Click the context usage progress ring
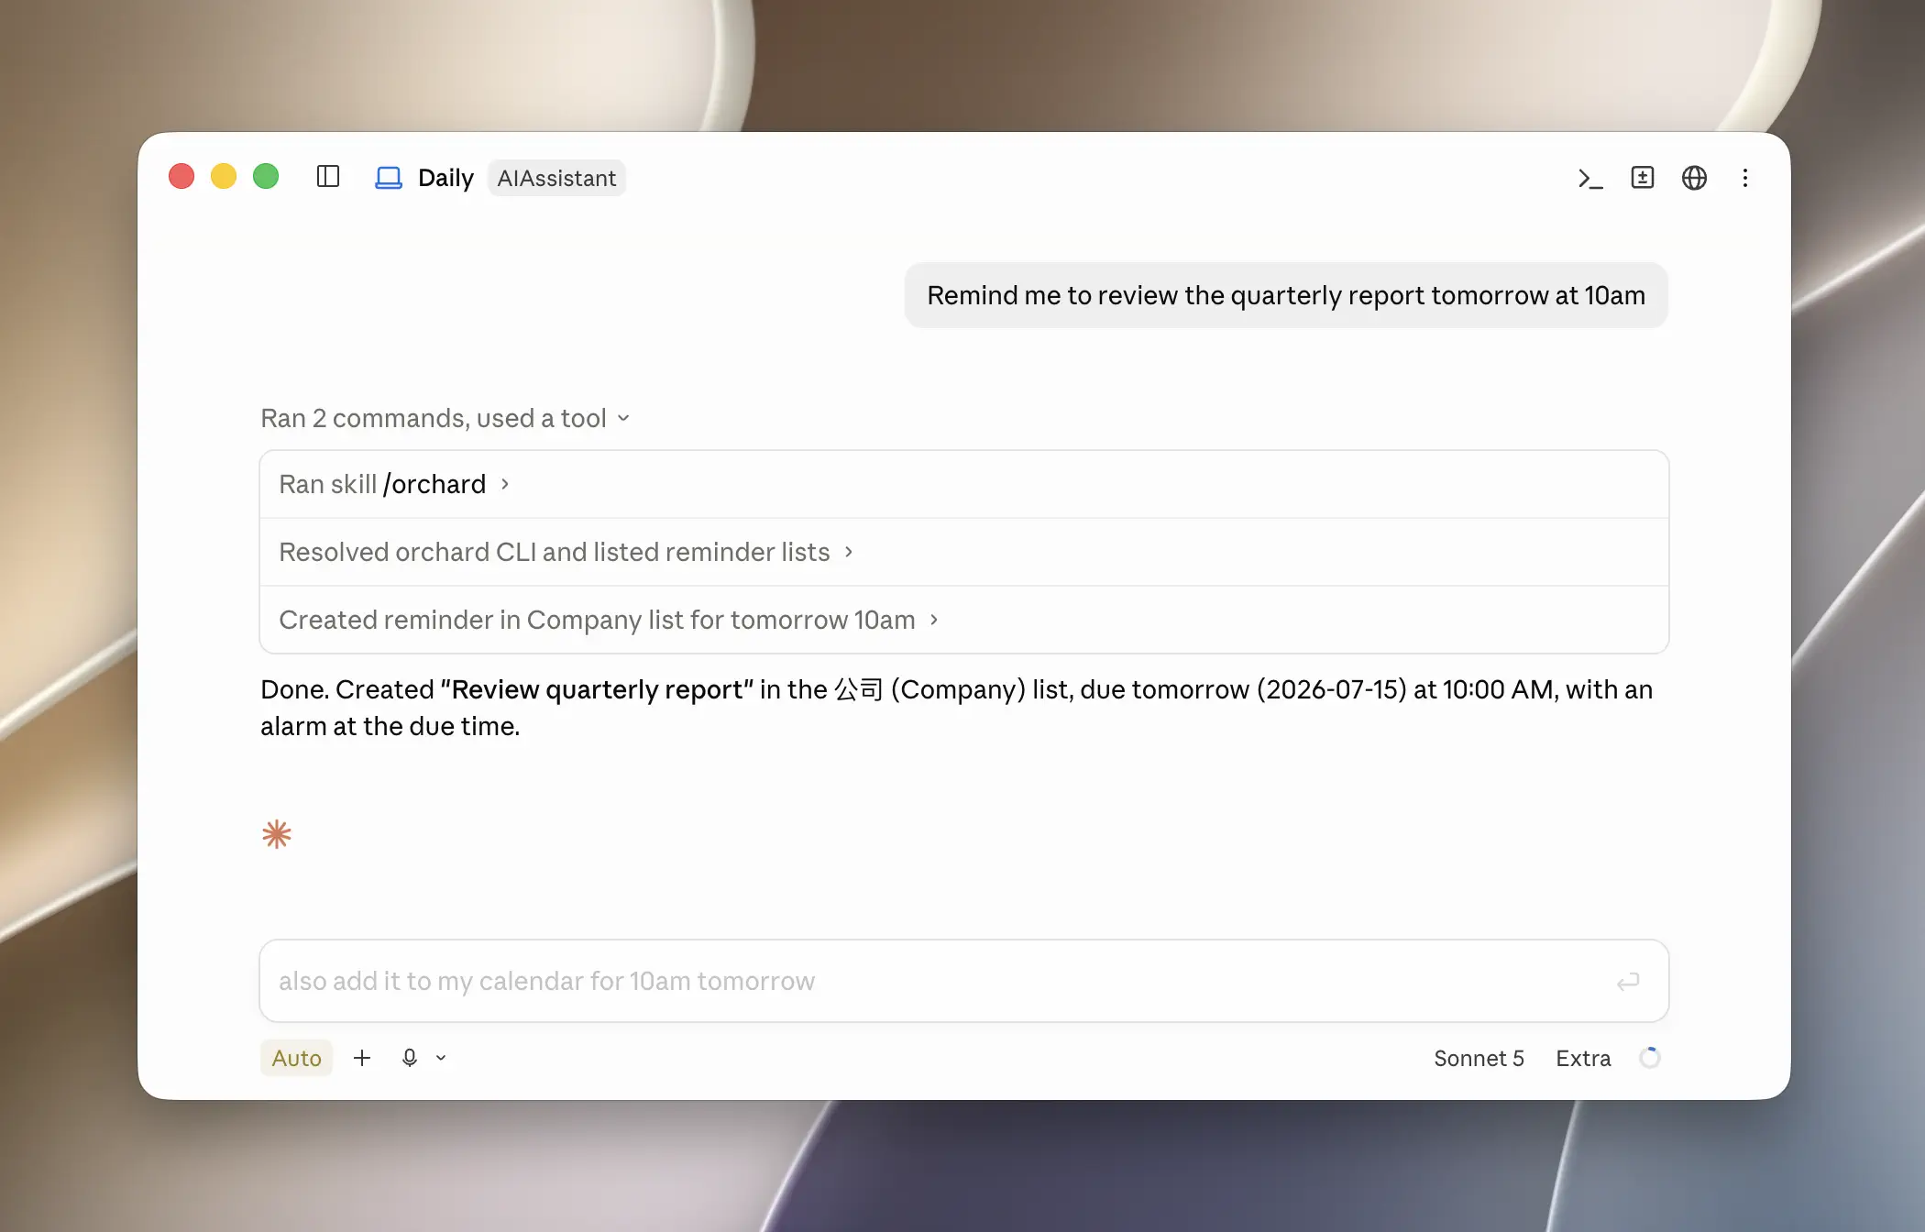 1650,1058
